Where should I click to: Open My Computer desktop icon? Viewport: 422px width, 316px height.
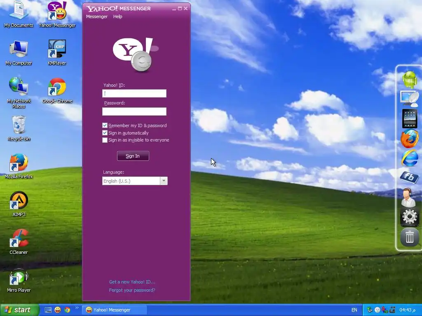click(x=19, y=53)
